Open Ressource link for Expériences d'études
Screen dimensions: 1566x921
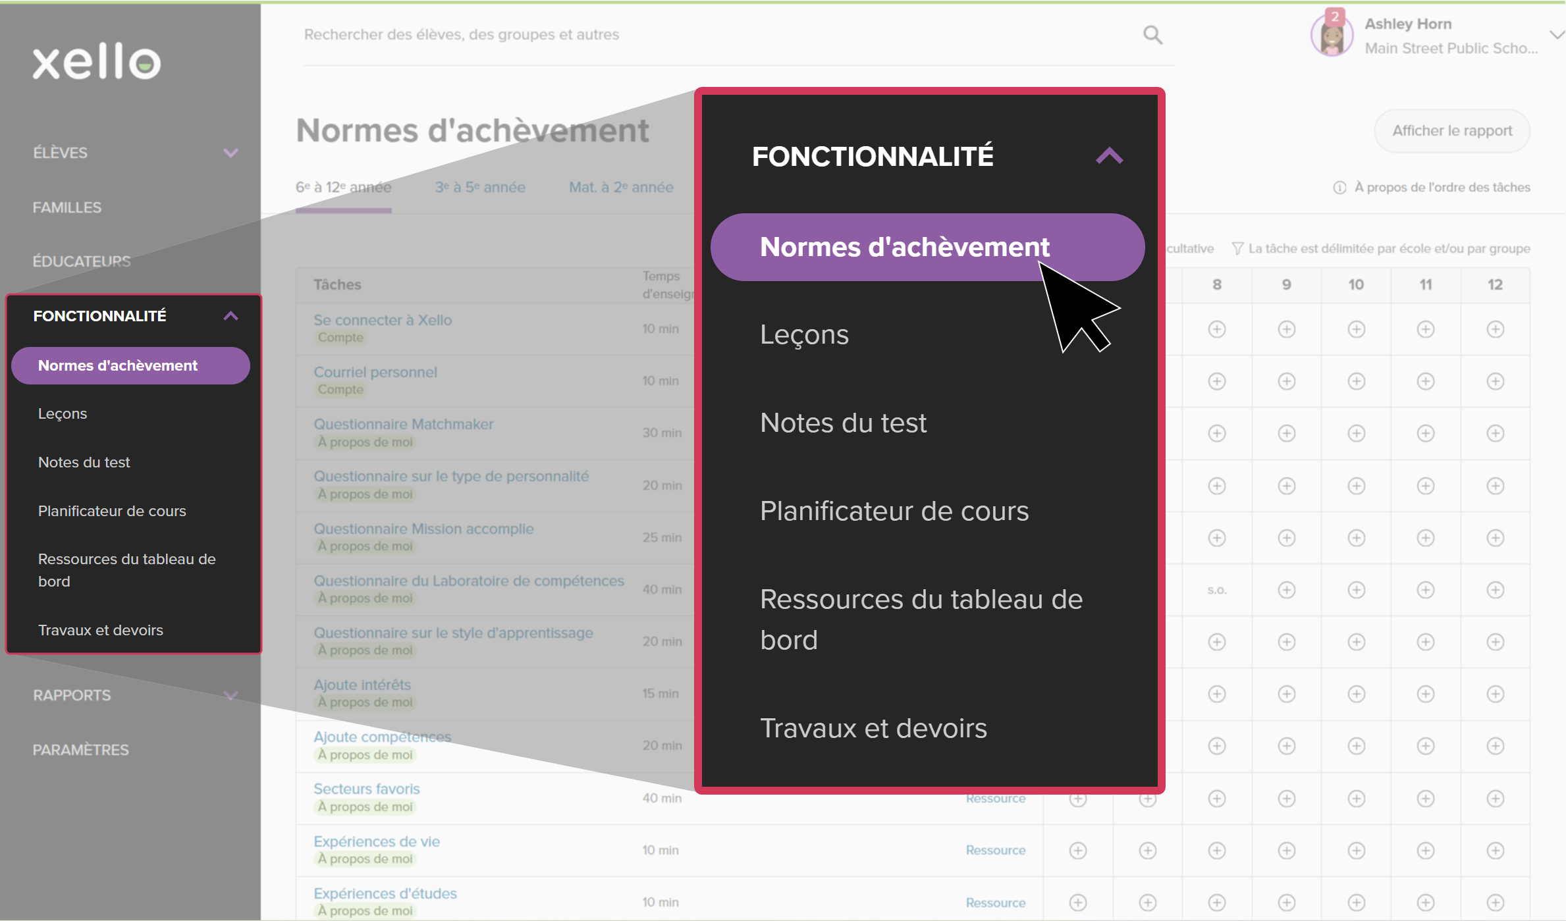tap(996, 903)
